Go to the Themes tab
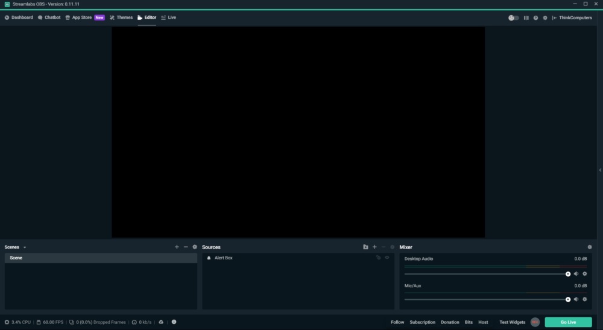The image size is (603, 330). [121, 17]
